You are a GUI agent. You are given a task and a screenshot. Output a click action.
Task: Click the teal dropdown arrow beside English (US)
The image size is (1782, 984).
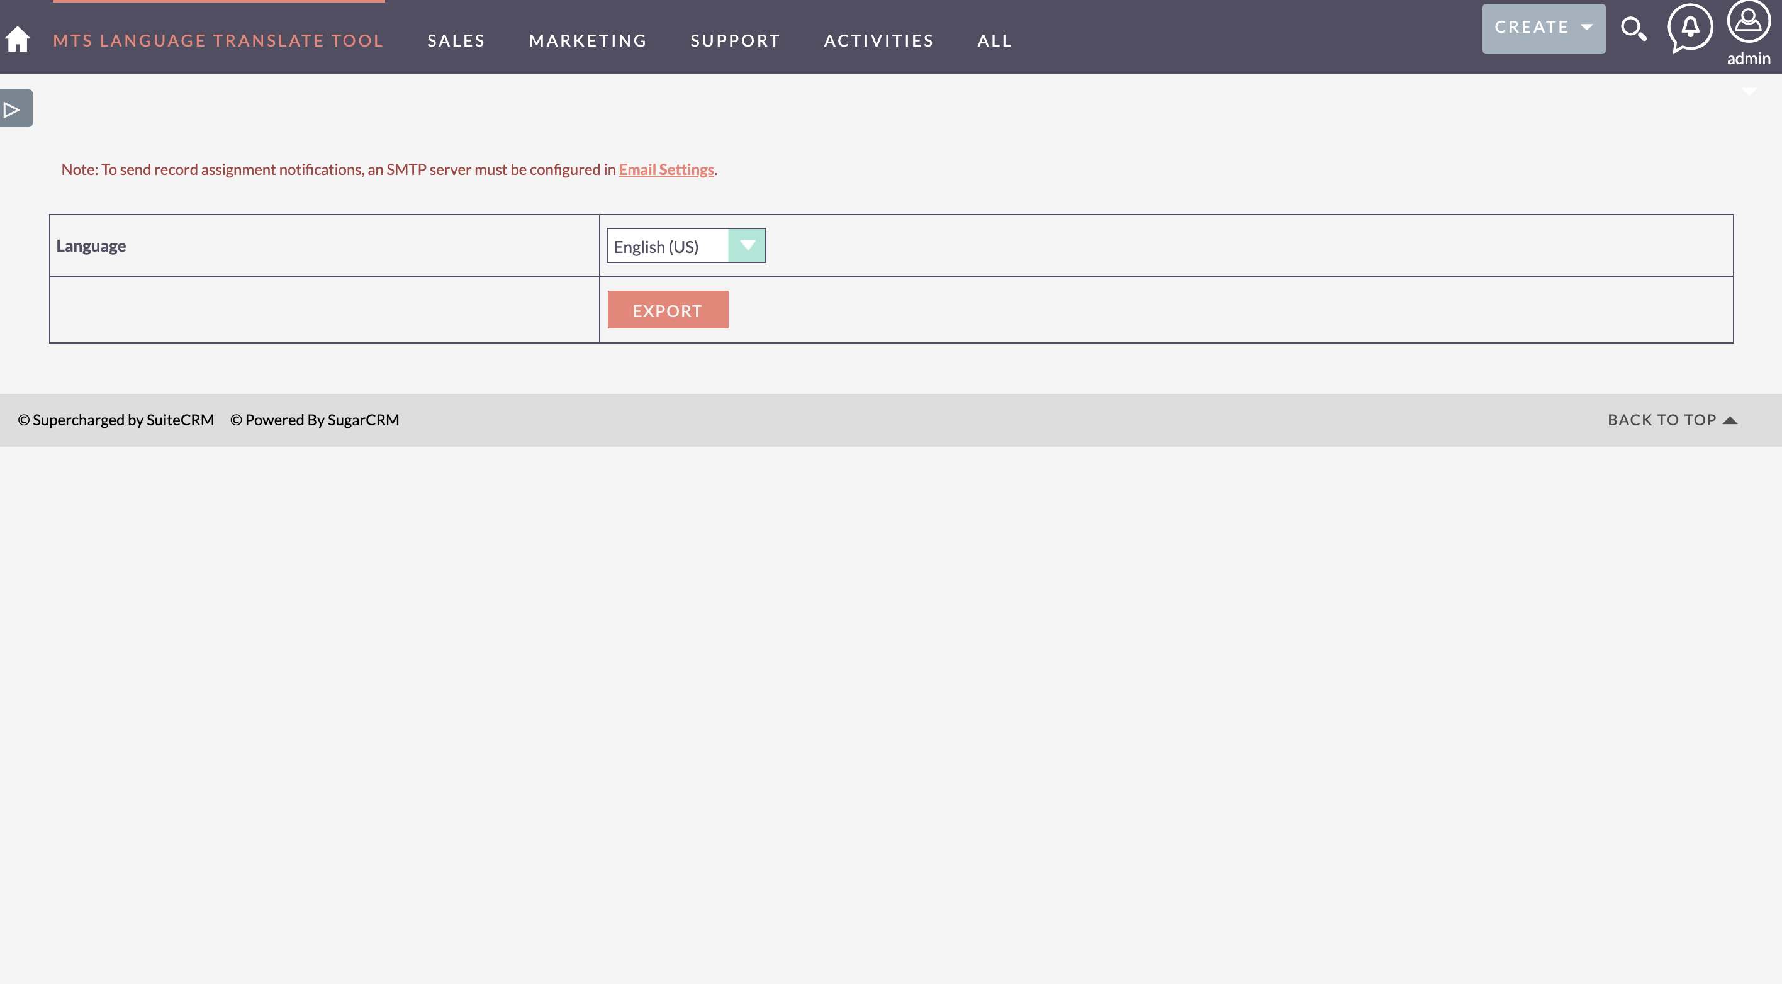747,245
